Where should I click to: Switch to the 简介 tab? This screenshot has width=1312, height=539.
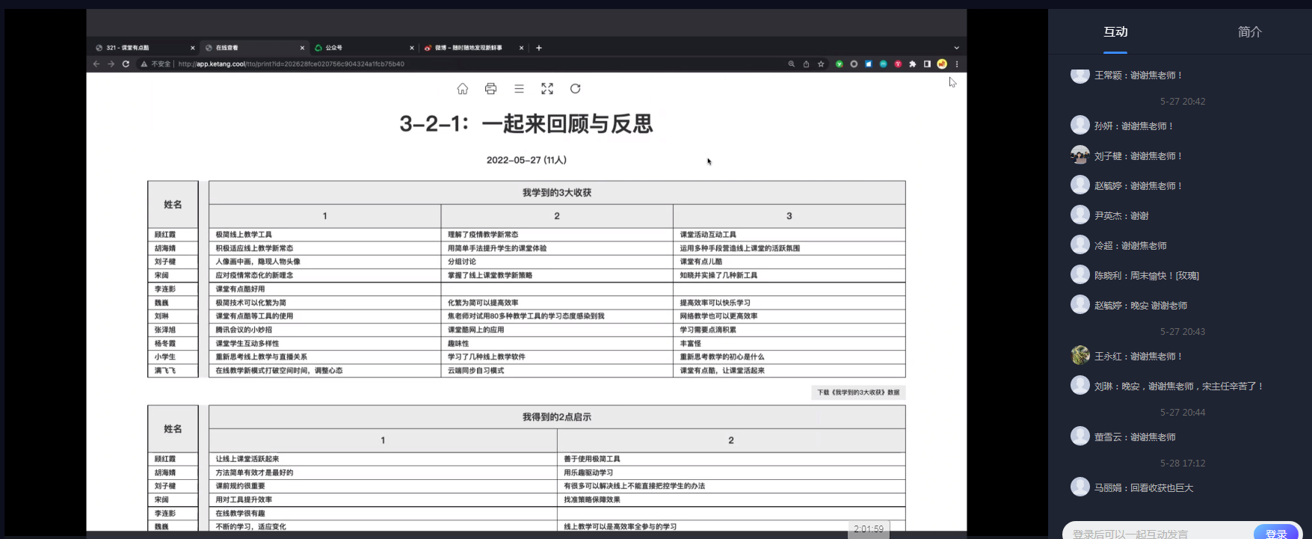1249,32
